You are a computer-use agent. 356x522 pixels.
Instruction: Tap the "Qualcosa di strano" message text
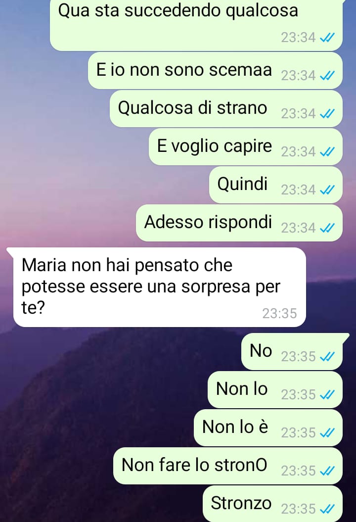192,108
